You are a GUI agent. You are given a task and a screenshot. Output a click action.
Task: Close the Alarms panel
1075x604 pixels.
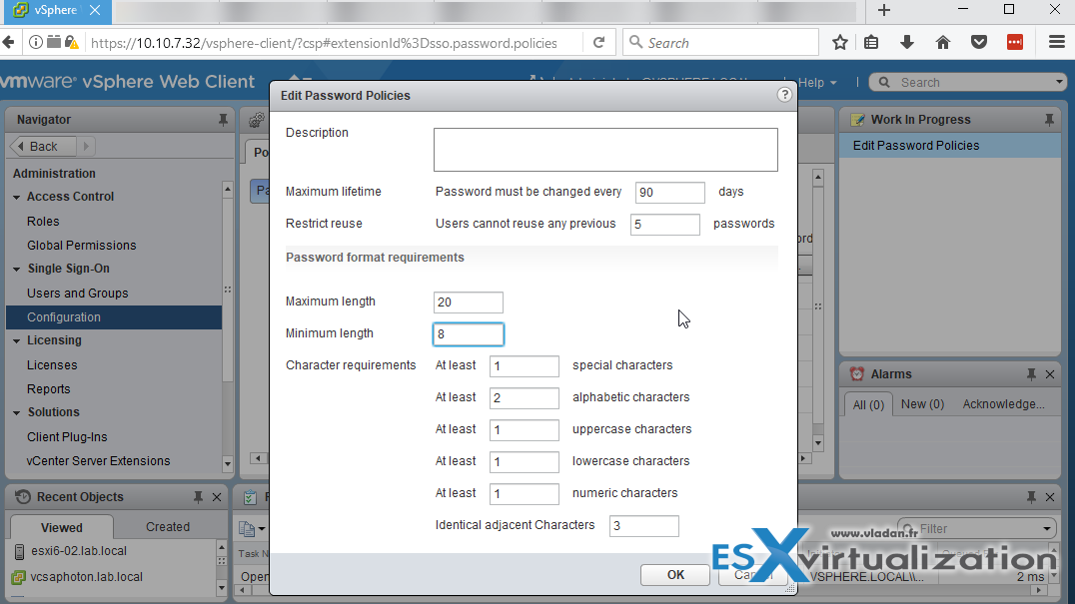1050,374
